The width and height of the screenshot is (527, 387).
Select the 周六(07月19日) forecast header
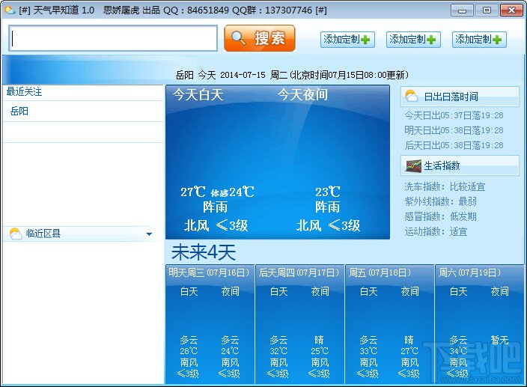point(469,272)
